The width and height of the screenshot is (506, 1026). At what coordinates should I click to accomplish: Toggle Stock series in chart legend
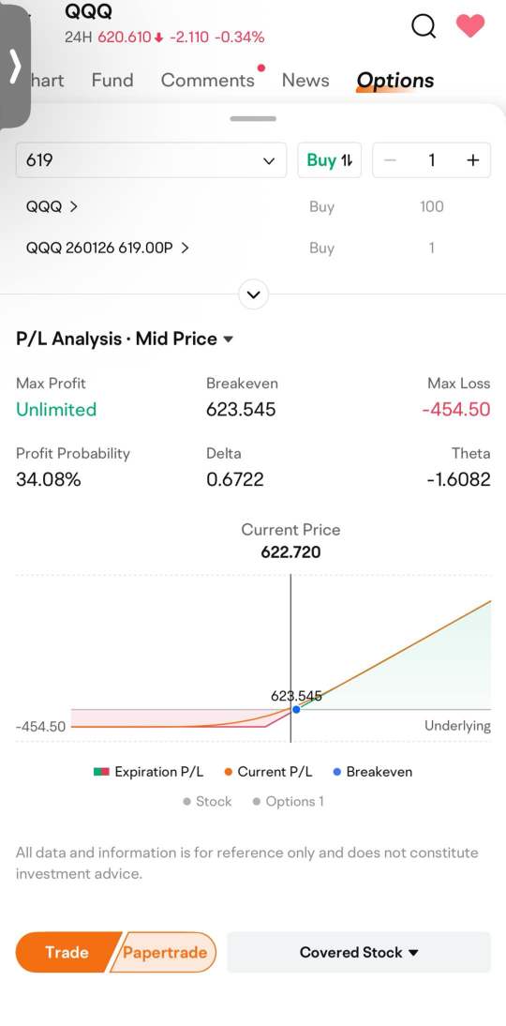point(207,802)
